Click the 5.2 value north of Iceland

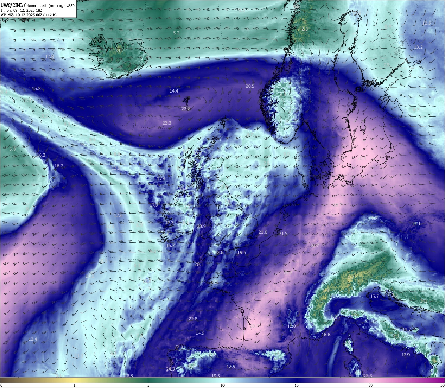click(x=176, y=33)
